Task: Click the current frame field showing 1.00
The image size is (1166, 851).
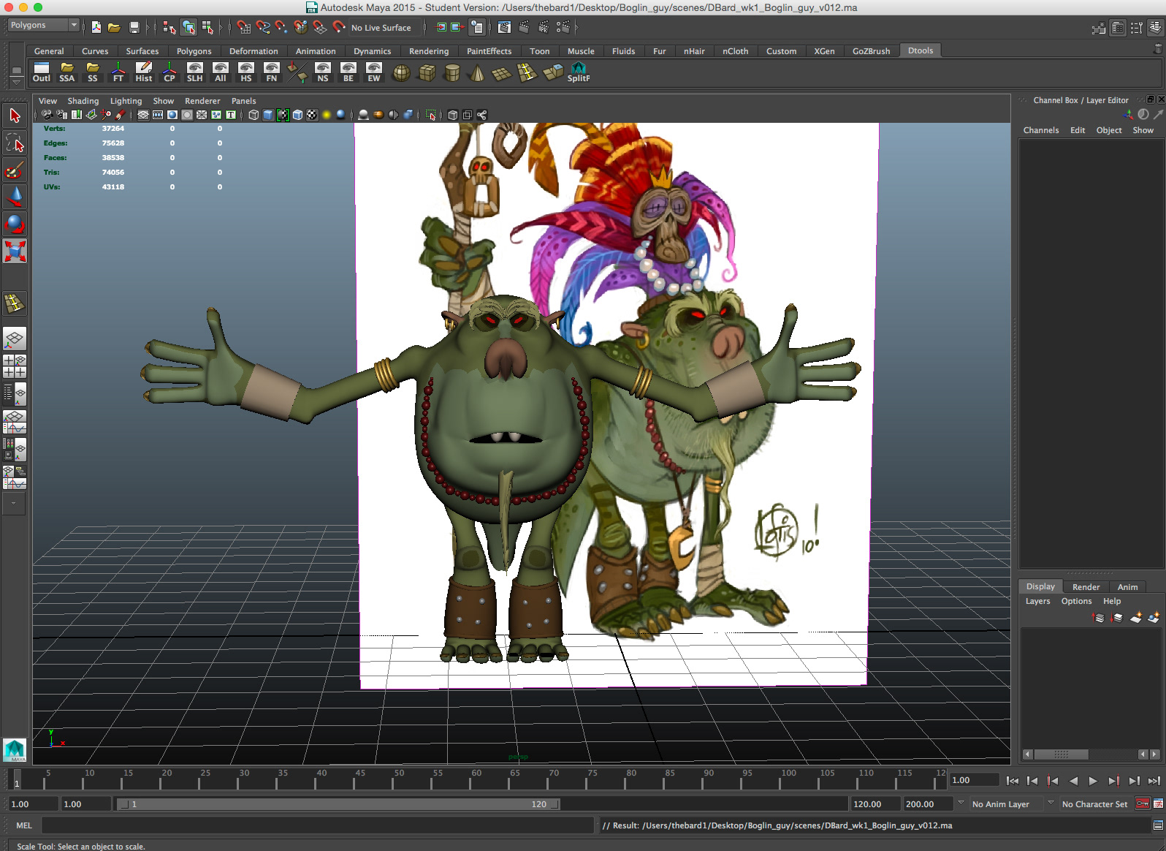Action: [975, 780]
